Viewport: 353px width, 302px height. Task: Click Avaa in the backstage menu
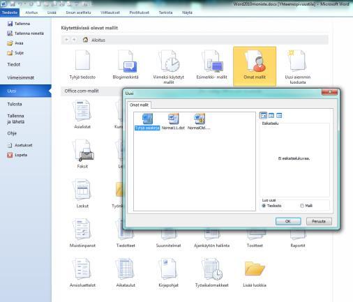pyautogui.click(x=15, y=43)
